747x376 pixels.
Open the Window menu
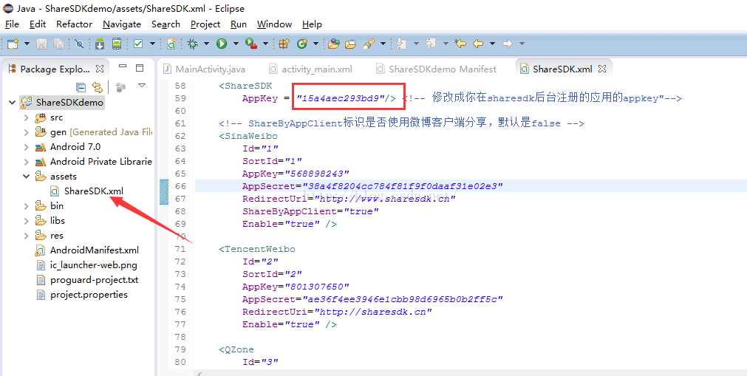point(274,24)
